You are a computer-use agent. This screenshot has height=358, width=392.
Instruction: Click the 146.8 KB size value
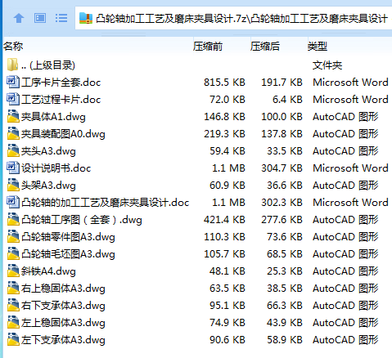coord(224,117)
